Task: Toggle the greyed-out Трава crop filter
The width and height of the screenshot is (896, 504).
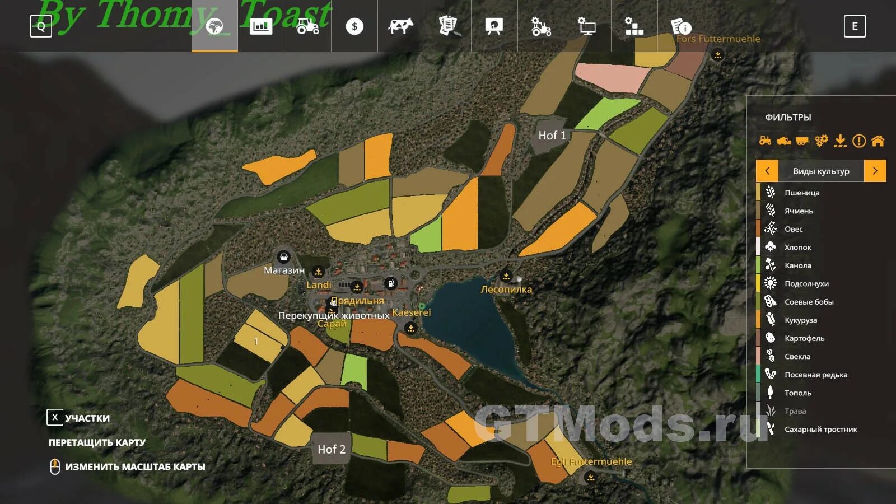Action: point(822,410)
